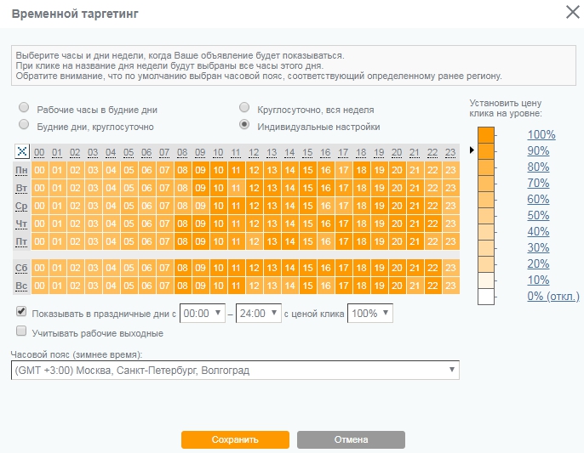Select the Saturday (Сб) day label
The image size is (584, 453).
[21, 268]
